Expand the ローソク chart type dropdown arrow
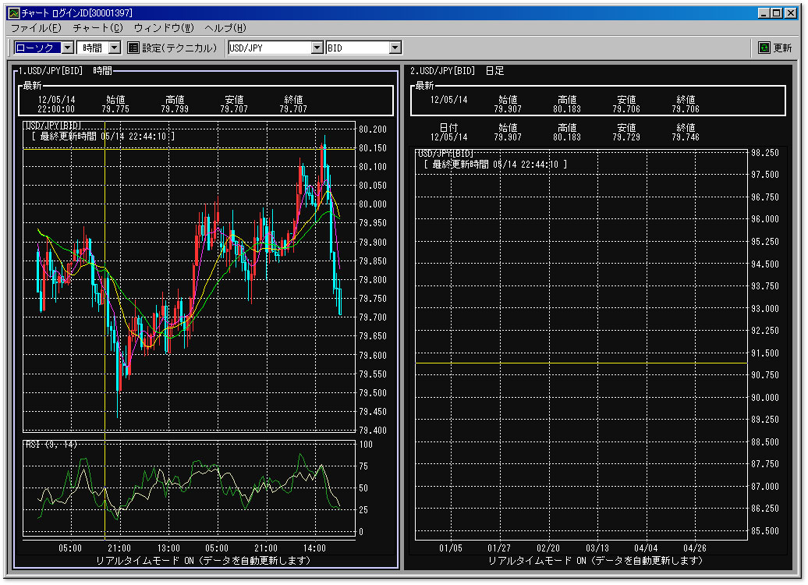This screenshot has width=808, height=585. [x=68, y=48]
